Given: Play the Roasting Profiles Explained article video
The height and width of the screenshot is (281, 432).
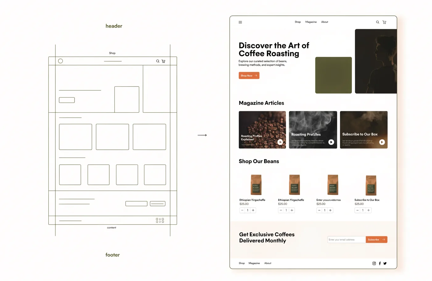Looking at the screenshot, I should pos(280,142).
